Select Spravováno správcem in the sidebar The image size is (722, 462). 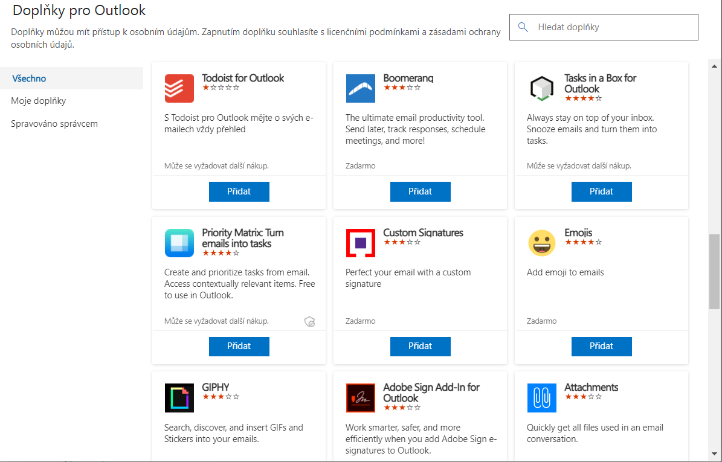point(54,123)
